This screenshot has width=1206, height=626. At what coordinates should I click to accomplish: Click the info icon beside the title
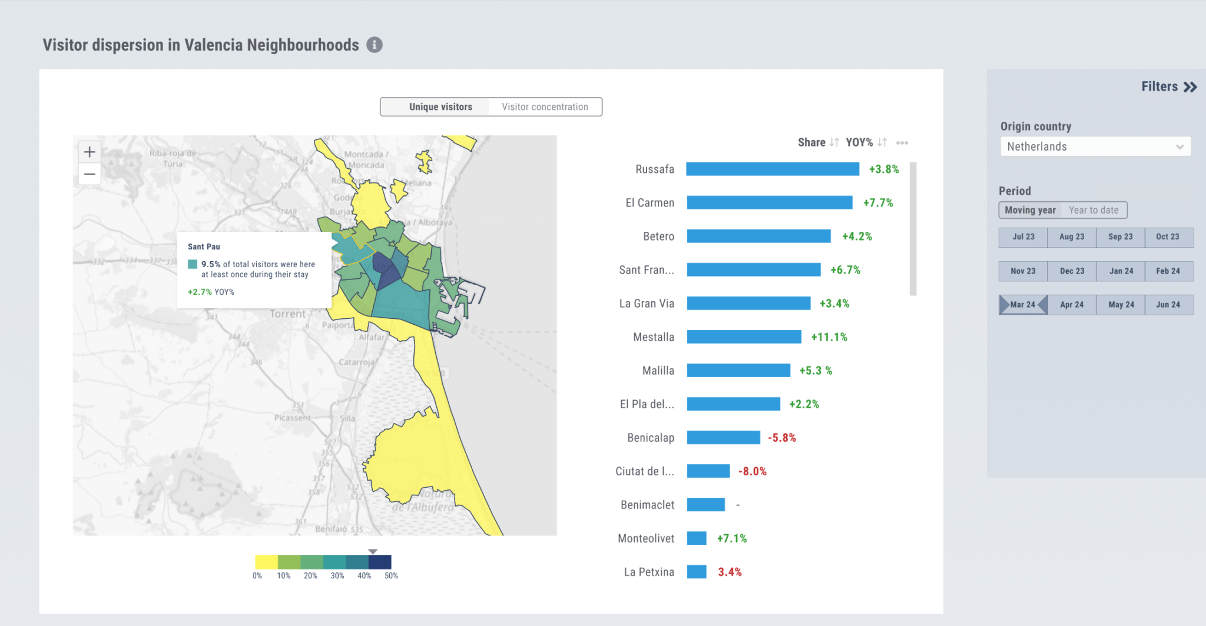coord(375,45)
